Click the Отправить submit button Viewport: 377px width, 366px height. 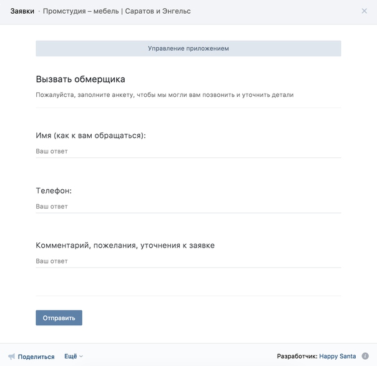click(x=59, y=318)
